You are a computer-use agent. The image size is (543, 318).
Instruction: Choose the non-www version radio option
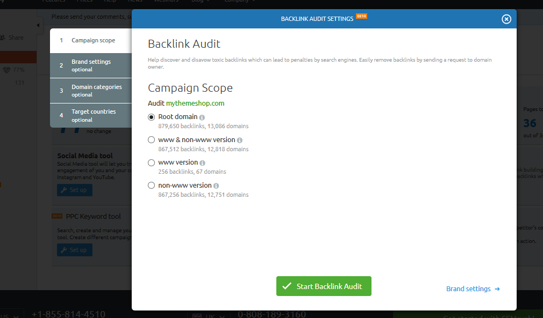click(x=151, y=186)
